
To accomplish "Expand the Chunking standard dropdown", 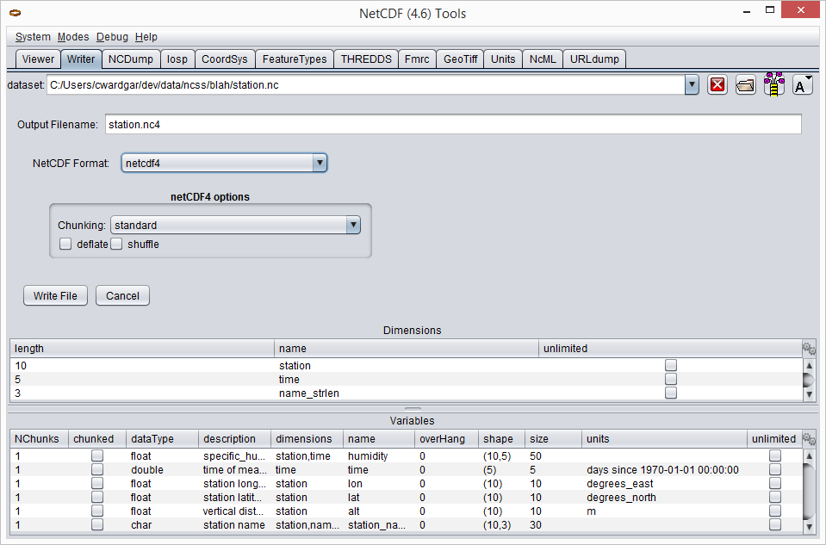I will click(352, 225).
